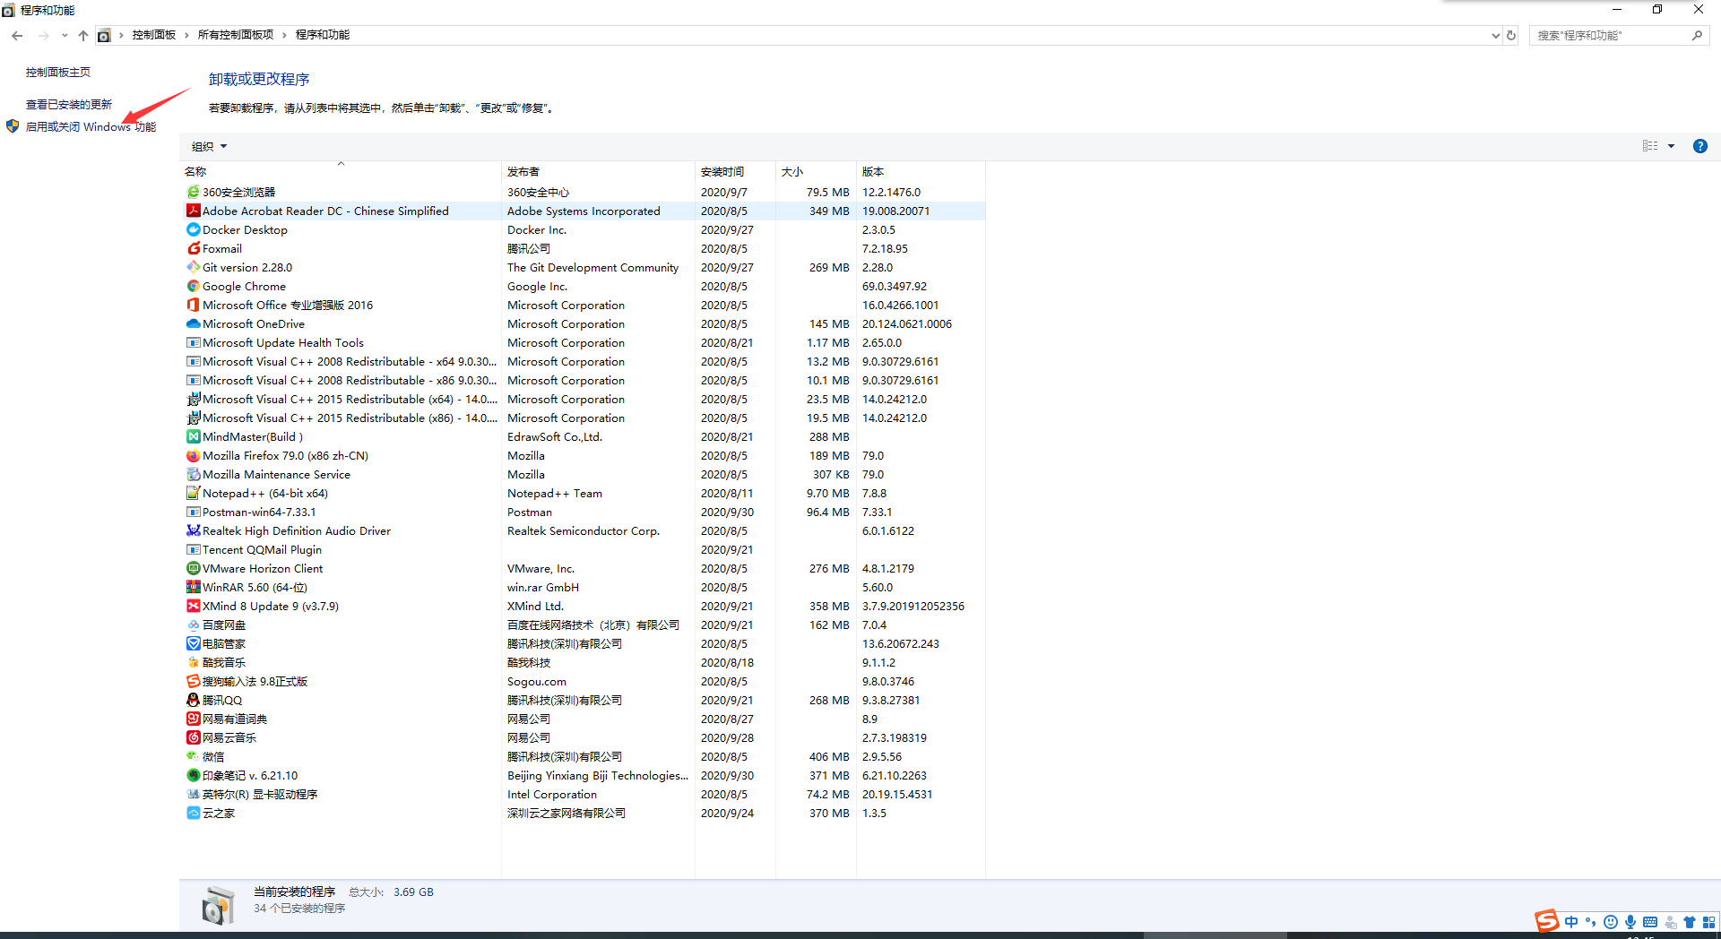This screenshot has width=1721, height=939.
Task: Open the 组织 dropdown menu
Action: 209,146
